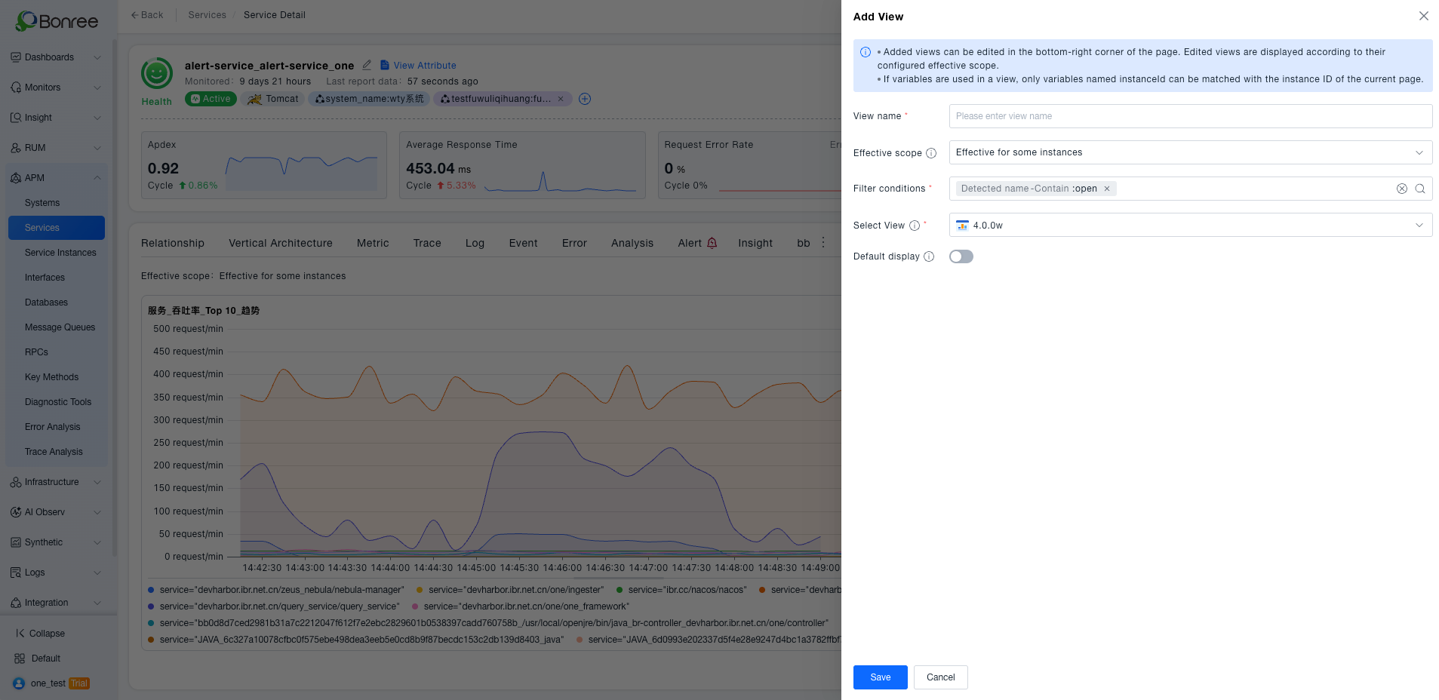This screenshot has height=700, width=1439.
Task: Open the Effective scope dropdown
Action: (x=1191, y=152)
